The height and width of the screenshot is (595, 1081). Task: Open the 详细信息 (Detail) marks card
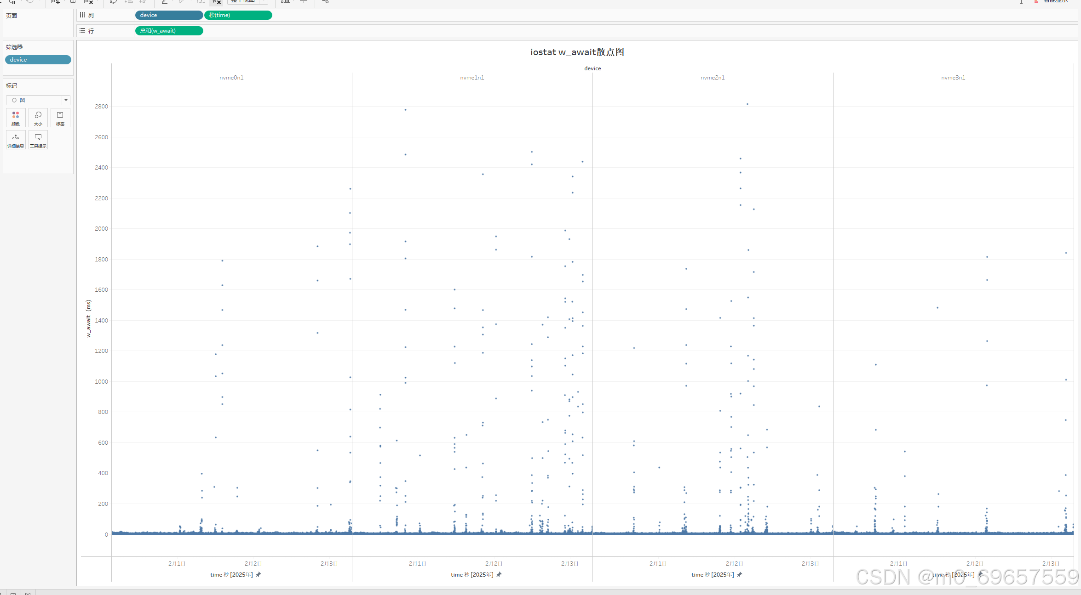tap(16, 140)
